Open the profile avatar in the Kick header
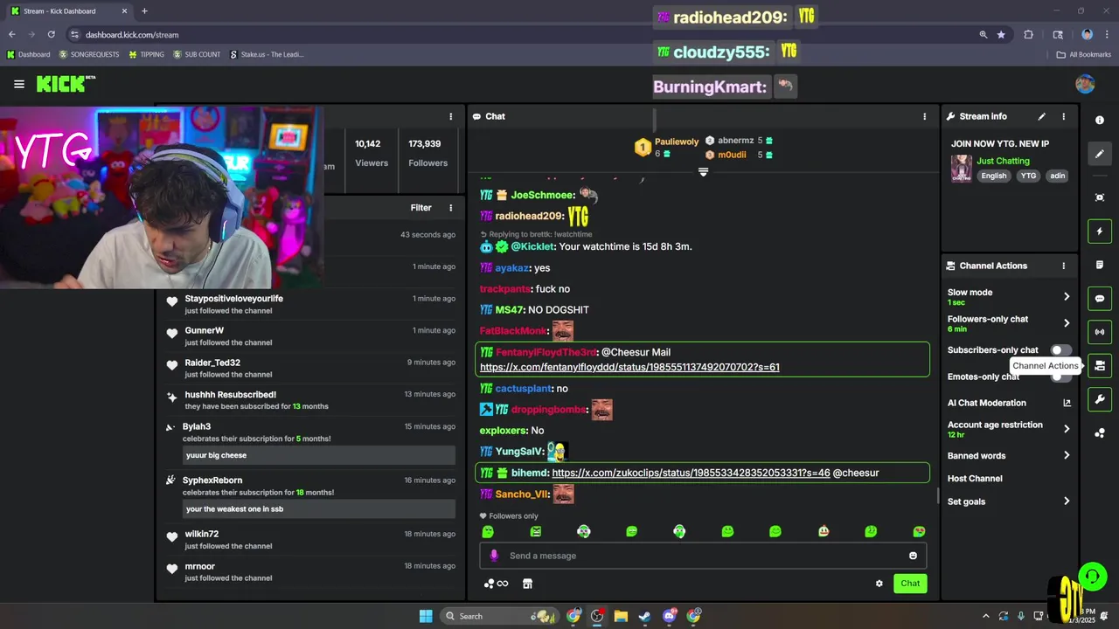This screenshot has width=1119, height=629. [1085, 84]
